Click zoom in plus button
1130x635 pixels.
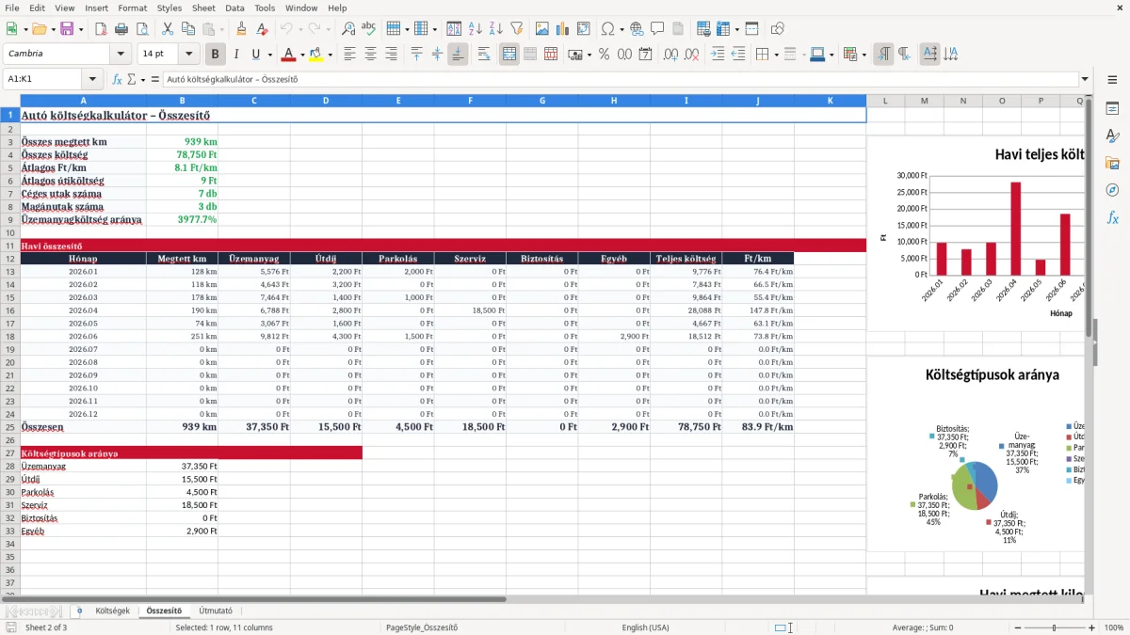1091,627
